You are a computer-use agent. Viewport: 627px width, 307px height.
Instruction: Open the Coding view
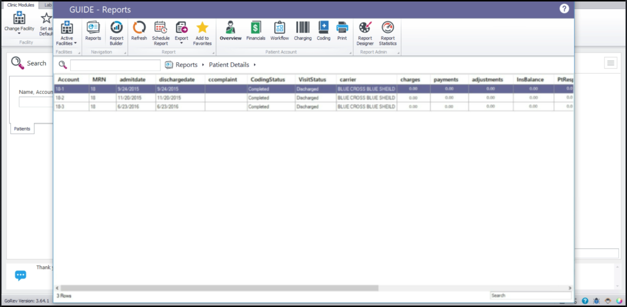[323, 31]
